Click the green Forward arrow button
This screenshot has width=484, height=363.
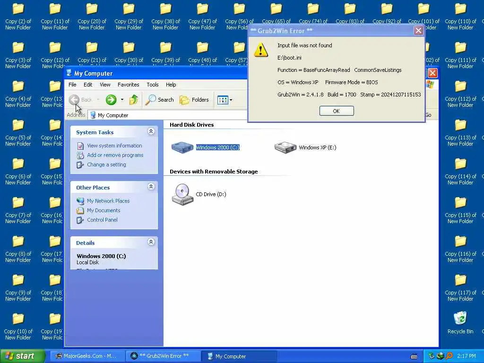pyautogui.click(x=111, y=100)
